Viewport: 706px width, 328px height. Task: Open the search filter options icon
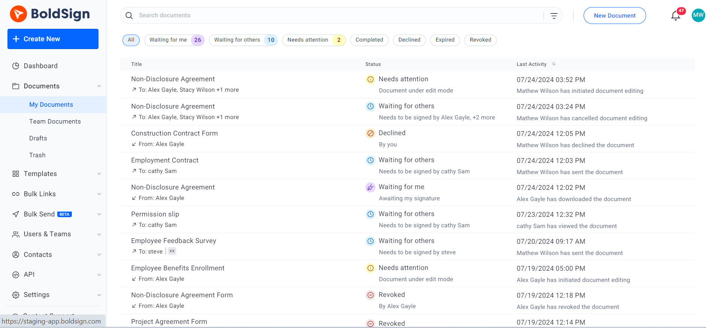pyautogui.click(x=554, y=16)
